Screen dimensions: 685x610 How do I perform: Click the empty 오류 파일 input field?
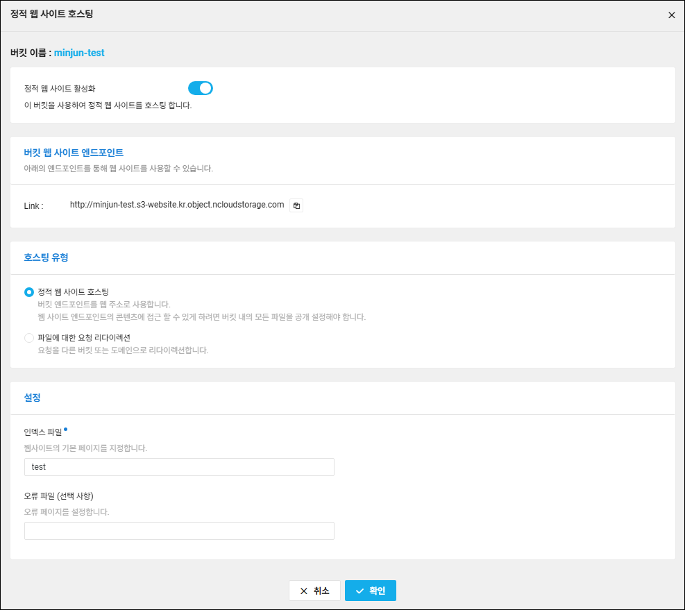coord(179,530)
